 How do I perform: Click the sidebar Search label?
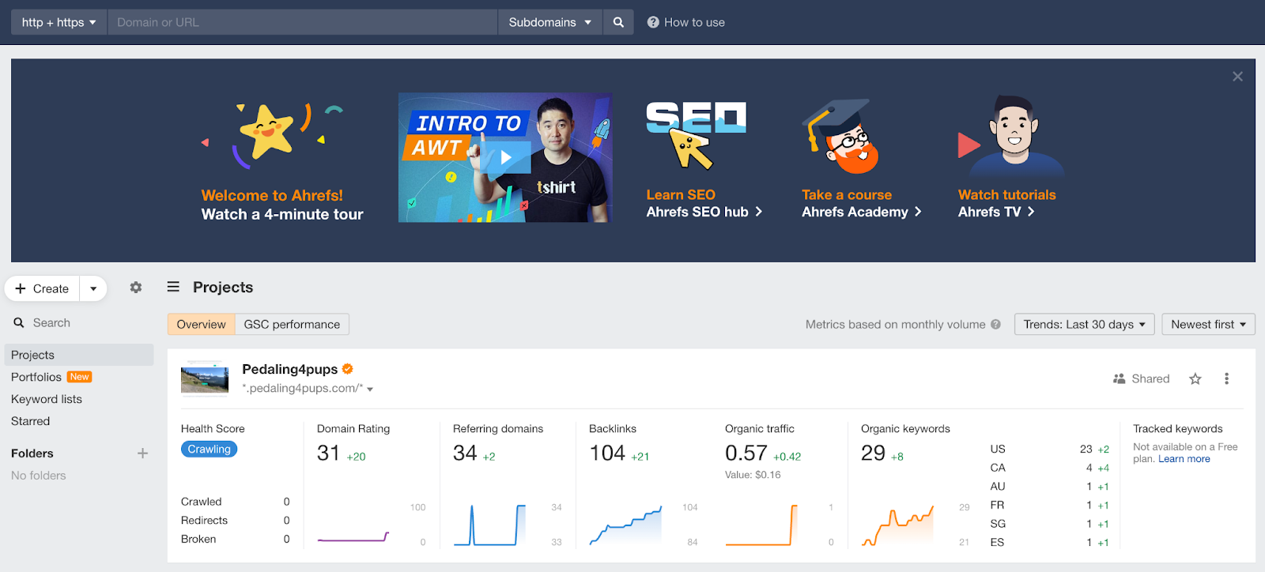point(51,322)
